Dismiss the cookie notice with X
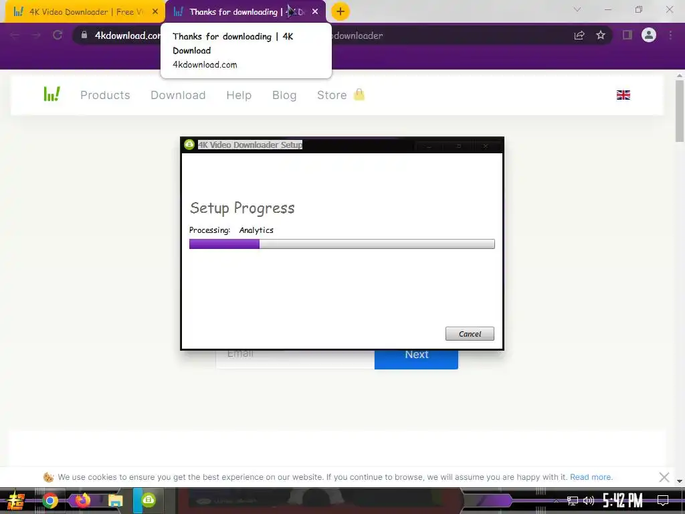 pyautogui.click(x=664, y=477)
